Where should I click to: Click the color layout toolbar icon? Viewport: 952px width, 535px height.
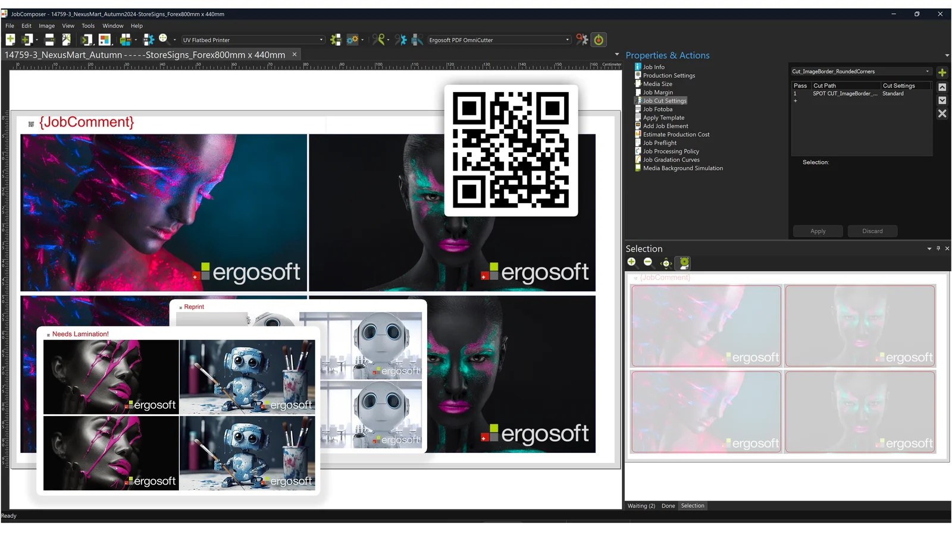point(105,40)
